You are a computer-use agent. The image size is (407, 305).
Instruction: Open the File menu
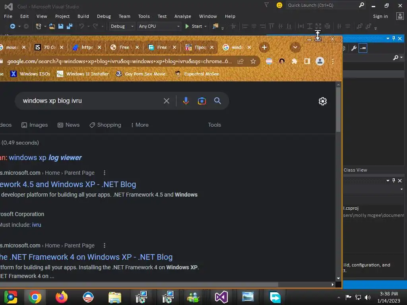point(8,16)
